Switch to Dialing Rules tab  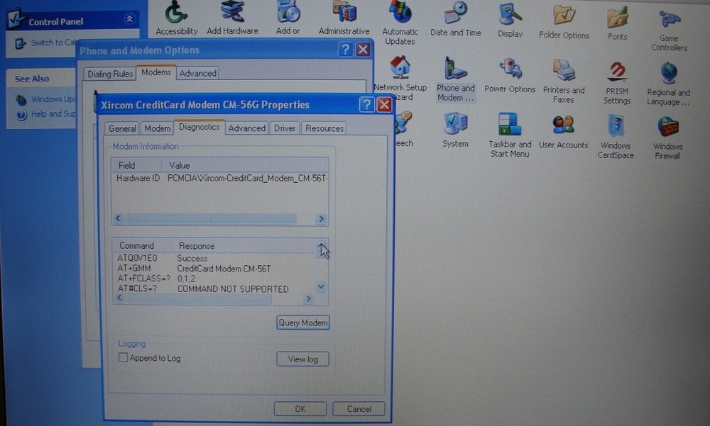click(x=110, y=74)
